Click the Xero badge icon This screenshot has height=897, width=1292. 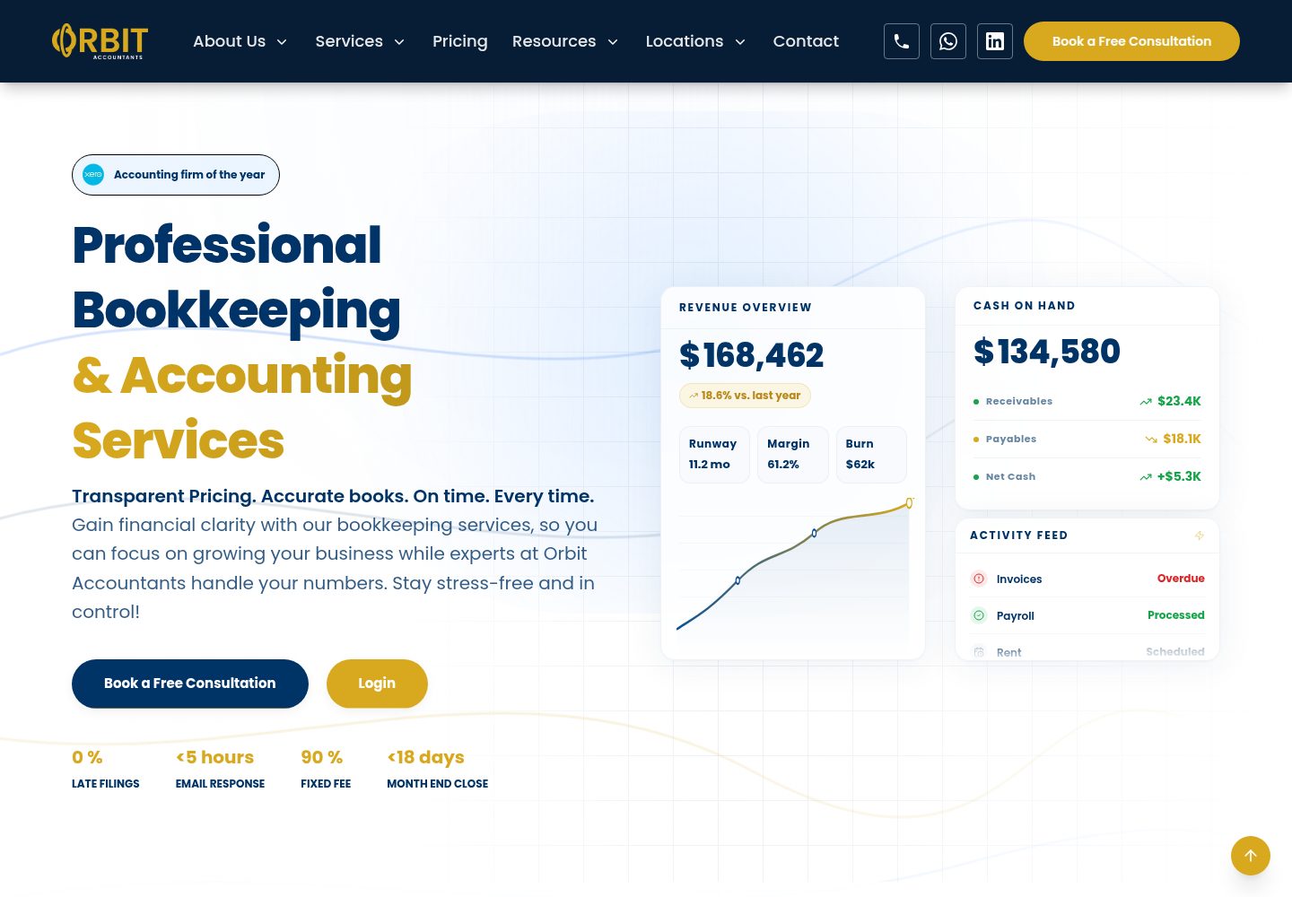tap(93, 175)
